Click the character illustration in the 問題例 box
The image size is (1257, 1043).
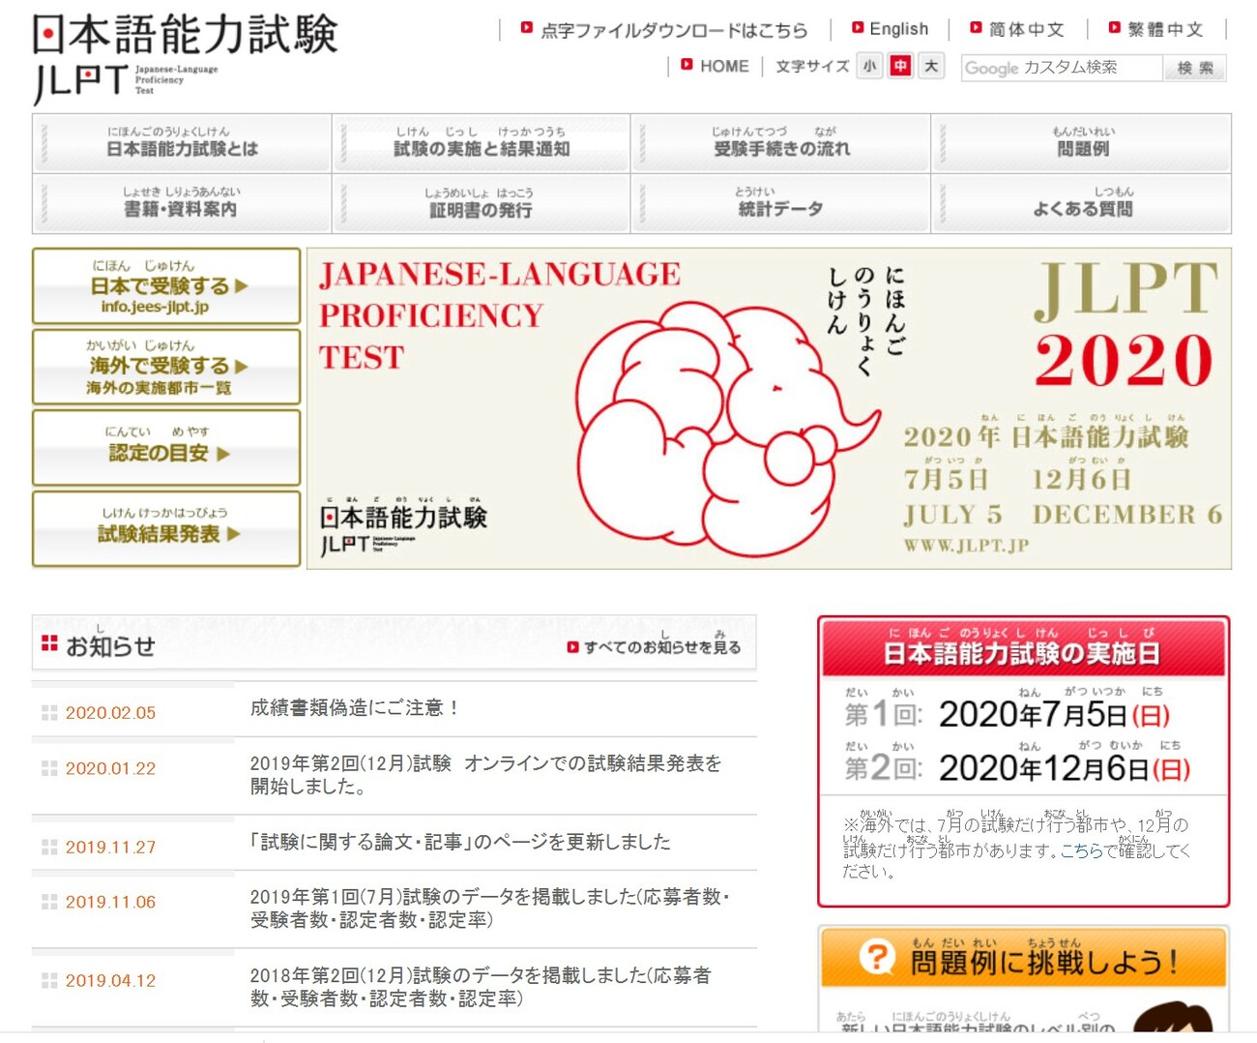coord(1172,1018)
